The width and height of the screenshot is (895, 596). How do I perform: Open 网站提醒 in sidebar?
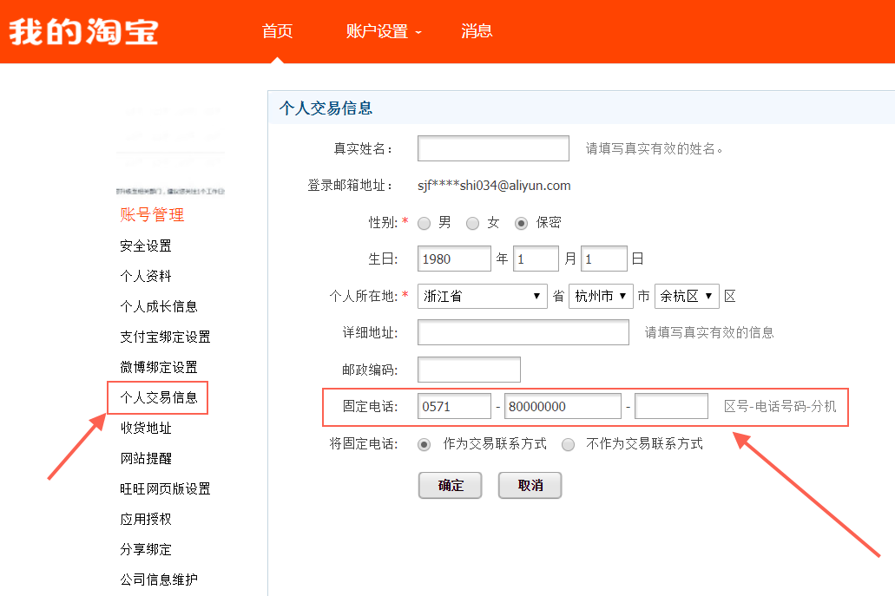point(146,458)
